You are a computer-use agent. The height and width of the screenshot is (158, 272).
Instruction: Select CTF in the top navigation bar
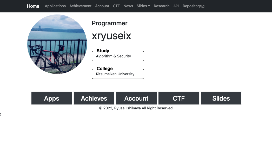(116, 6)
